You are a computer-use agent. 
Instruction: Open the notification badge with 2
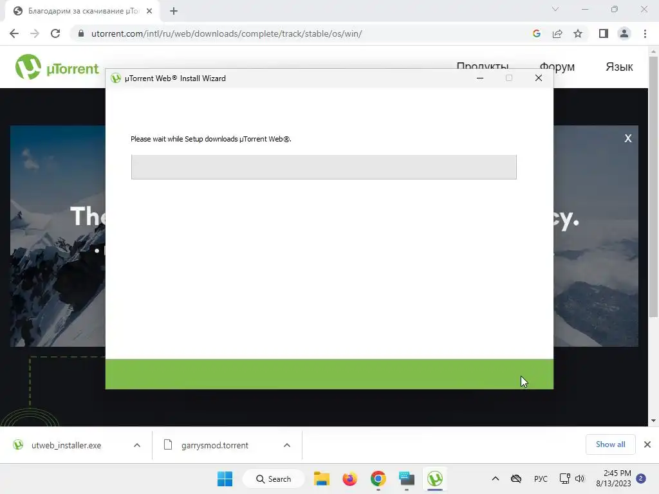641,479
